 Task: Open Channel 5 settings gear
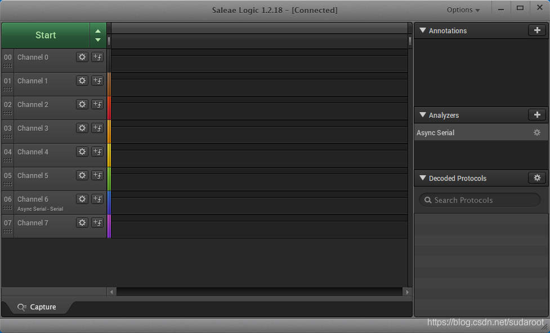(x=82, y=175)
